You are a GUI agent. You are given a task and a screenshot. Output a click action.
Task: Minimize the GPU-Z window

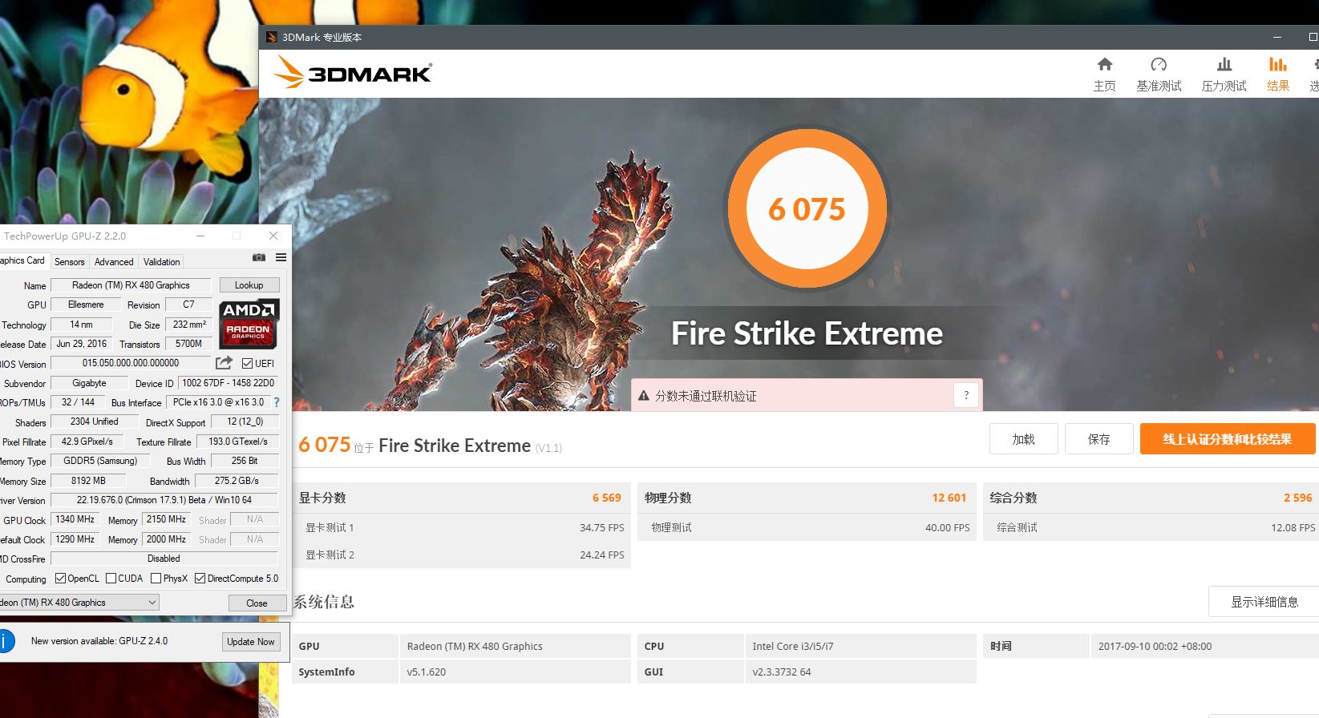coord(200,236)
